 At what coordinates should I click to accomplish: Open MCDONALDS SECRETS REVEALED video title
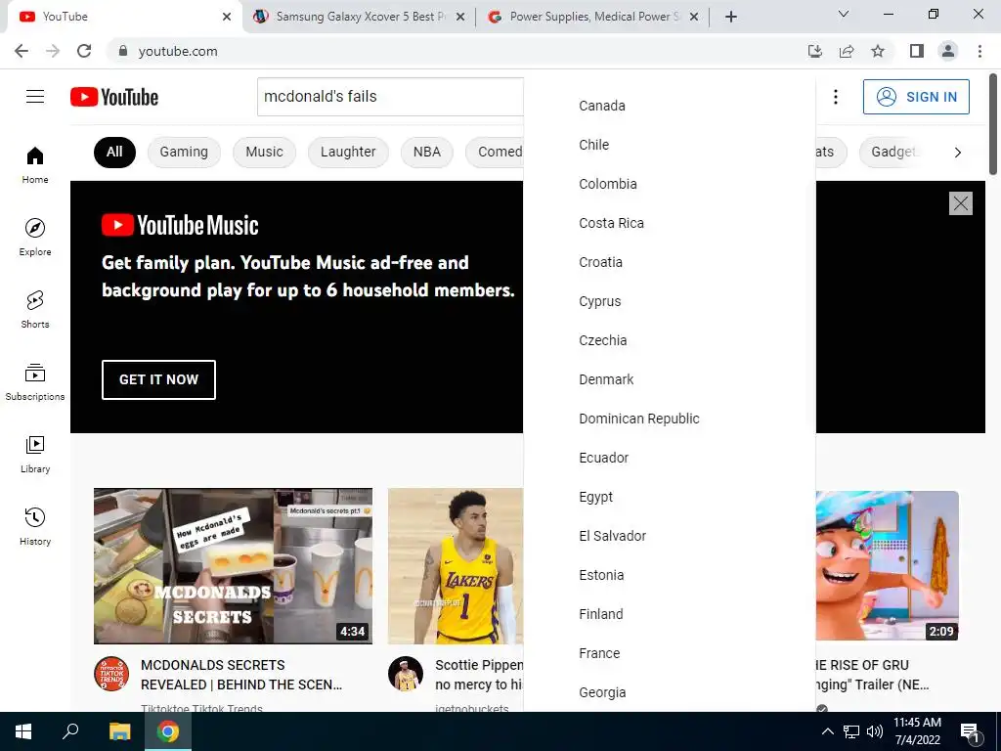pos(241,675)
